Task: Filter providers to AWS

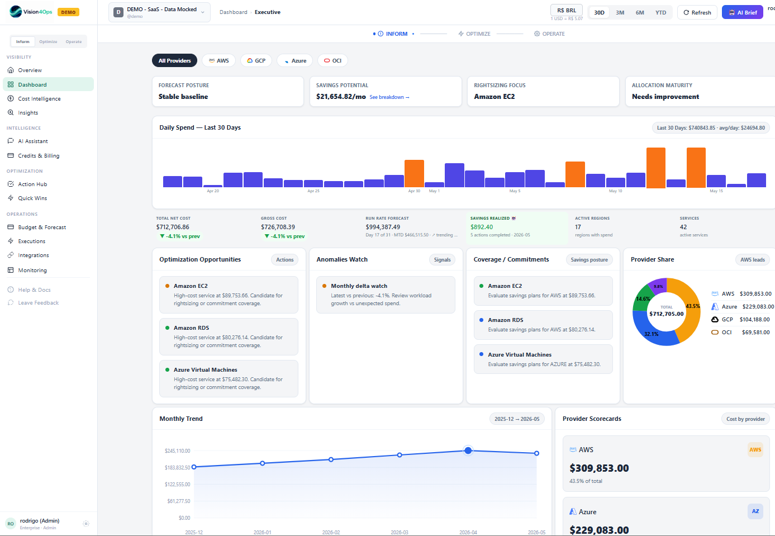Action: 218,60
